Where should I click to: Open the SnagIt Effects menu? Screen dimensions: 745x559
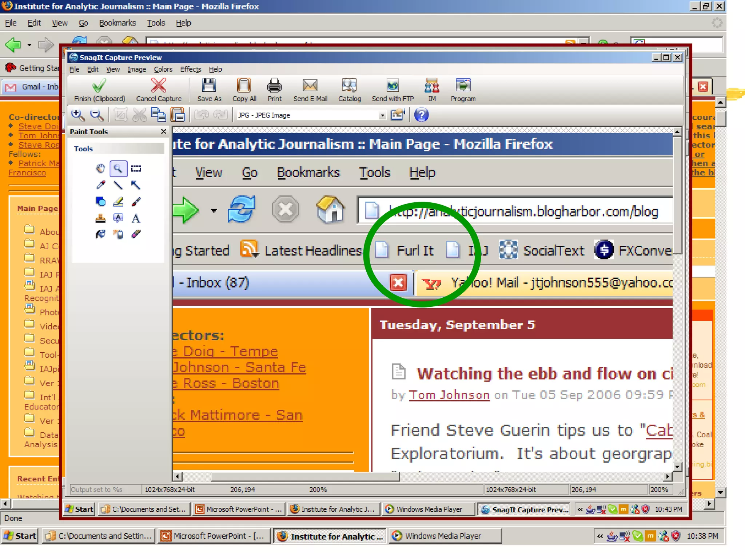(x=190, y=69)
